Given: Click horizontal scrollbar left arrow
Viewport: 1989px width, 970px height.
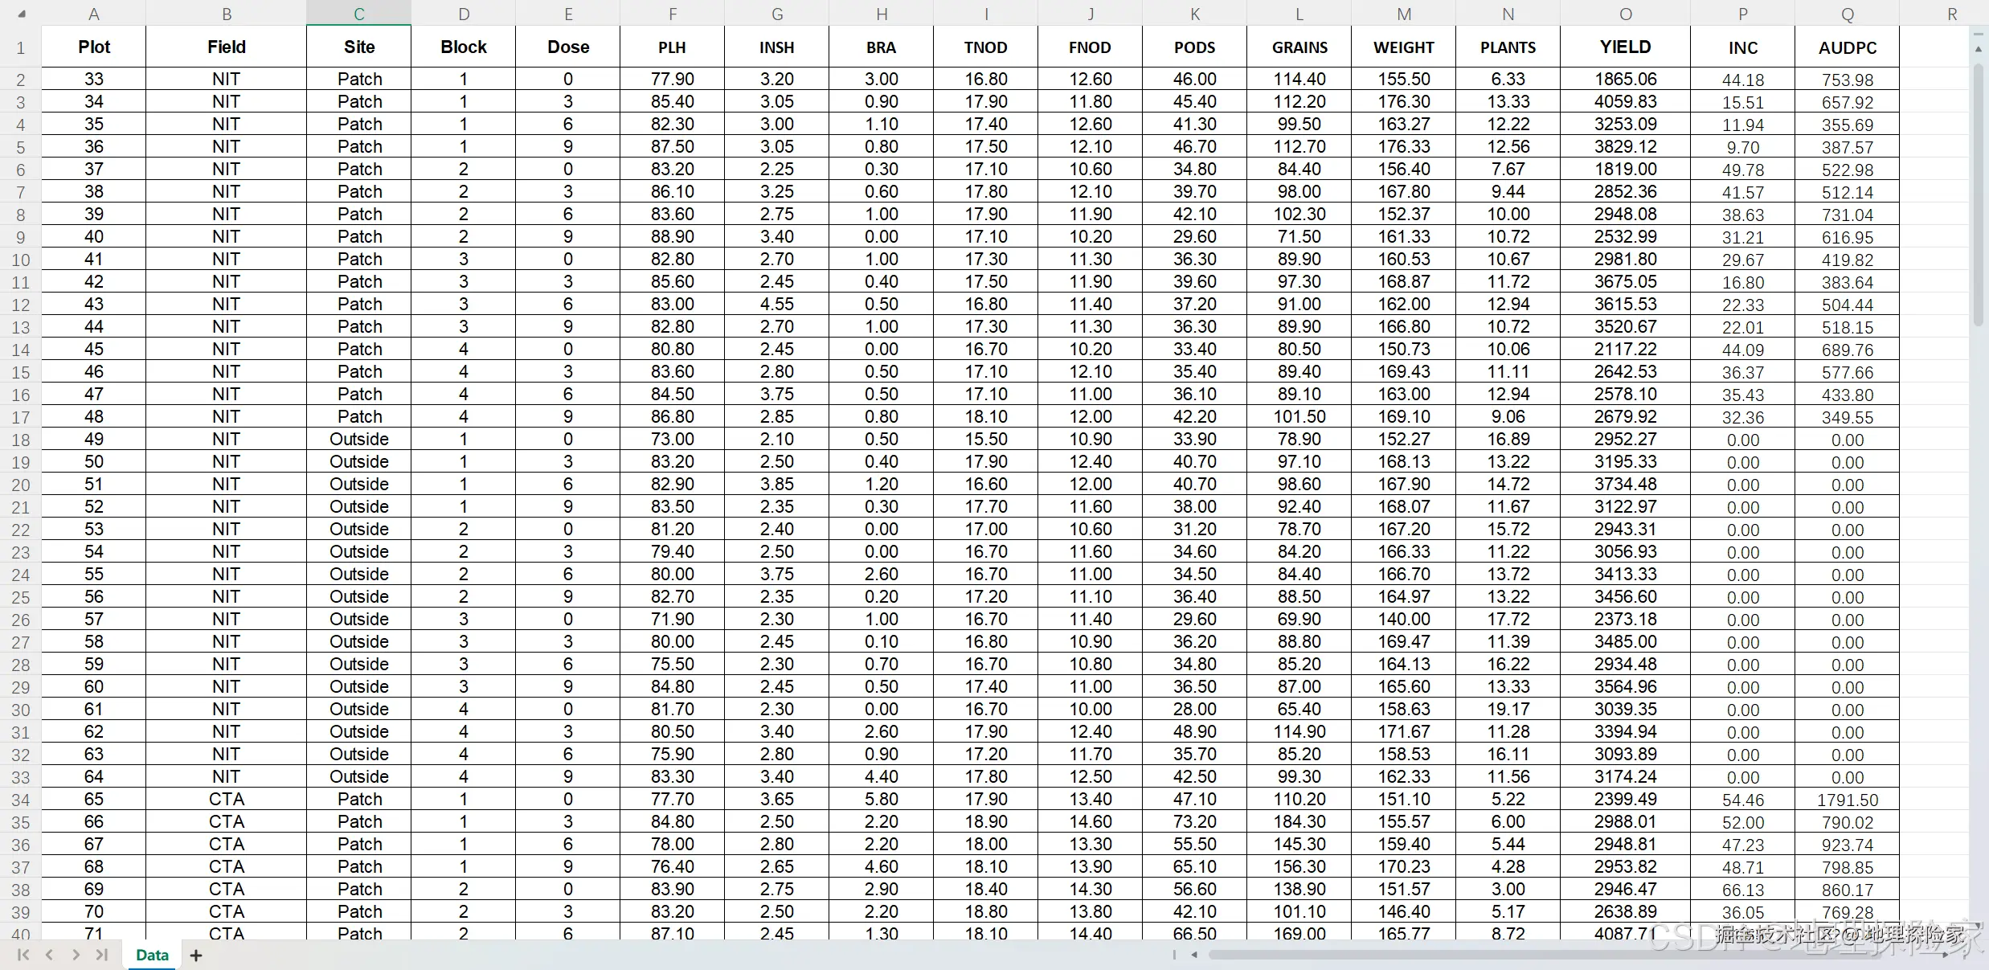Looking at the screenshot, I should (1194, 955).
